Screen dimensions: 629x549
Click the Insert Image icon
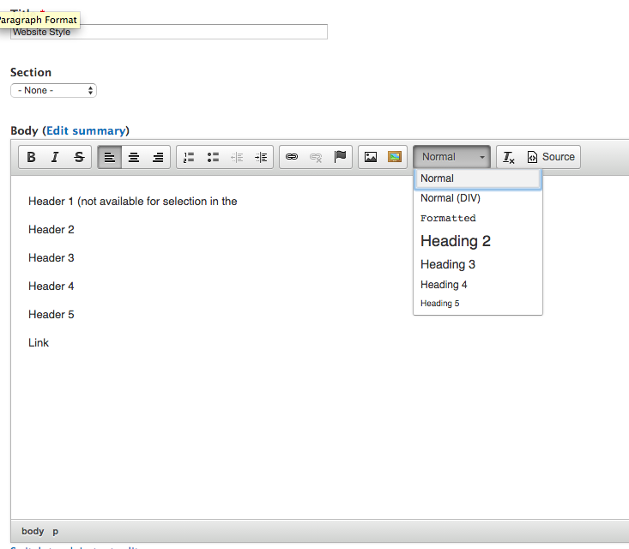(x=370, y=157)
